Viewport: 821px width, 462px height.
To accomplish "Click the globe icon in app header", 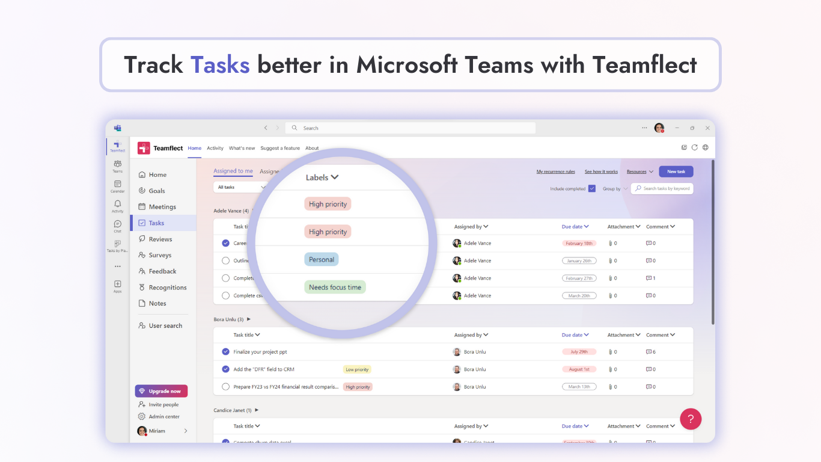I will click(706, 147).
